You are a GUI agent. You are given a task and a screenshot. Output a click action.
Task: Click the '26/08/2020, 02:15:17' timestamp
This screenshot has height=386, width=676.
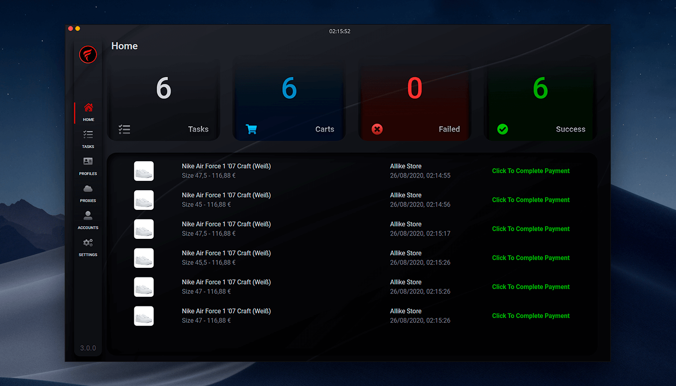(x=420, y=234)
